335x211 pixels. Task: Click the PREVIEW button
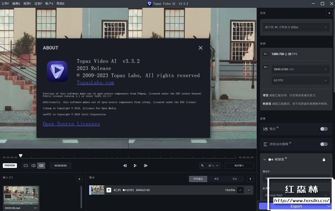click(10, 166)
